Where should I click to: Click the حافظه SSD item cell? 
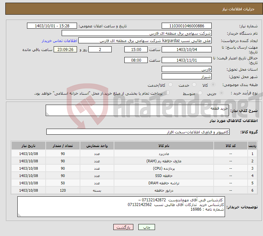pos(164,176)
